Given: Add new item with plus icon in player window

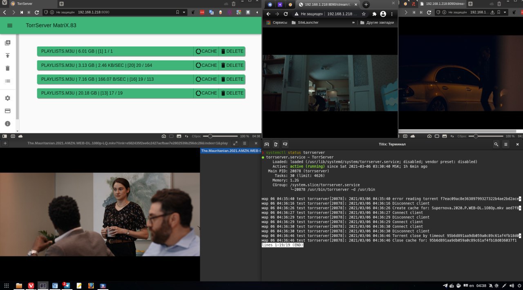Looking at the screenshot, I should click(x=5, y=143).
